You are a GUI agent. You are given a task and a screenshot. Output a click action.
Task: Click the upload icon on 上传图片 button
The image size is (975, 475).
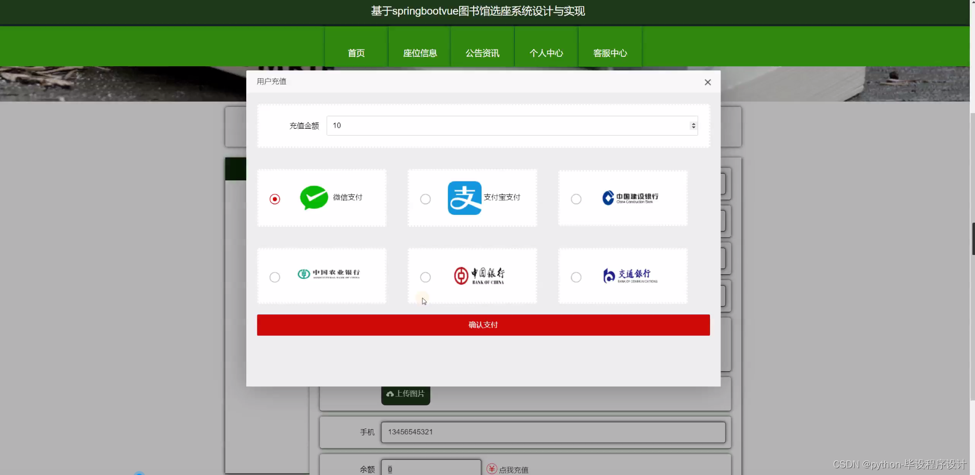pos(390,394)
